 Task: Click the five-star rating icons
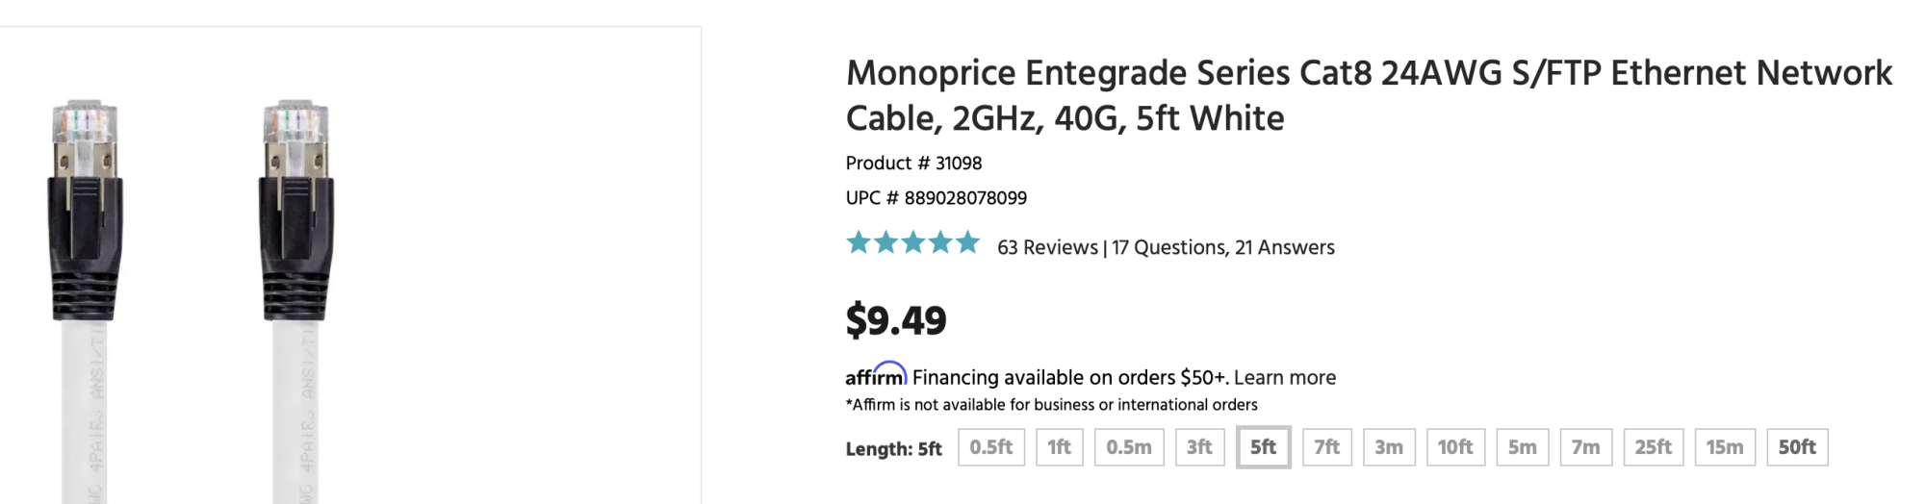(912, 243)
